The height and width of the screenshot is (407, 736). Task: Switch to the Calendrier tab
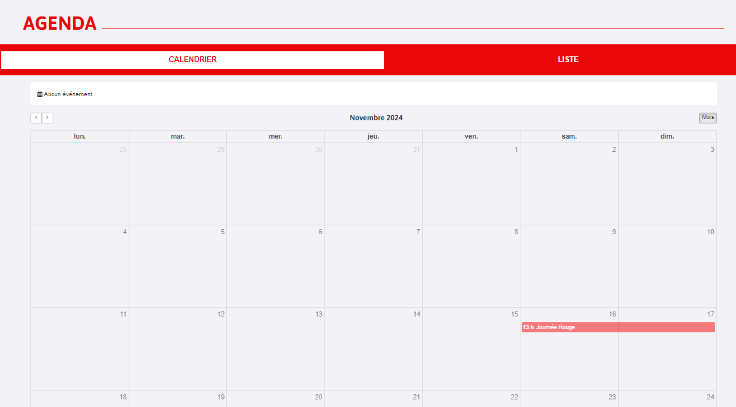coord(193,59)
